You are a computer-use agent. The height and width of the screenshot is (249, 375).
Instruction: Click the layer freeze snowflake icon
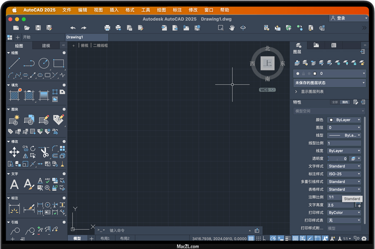tap(337, 63)
